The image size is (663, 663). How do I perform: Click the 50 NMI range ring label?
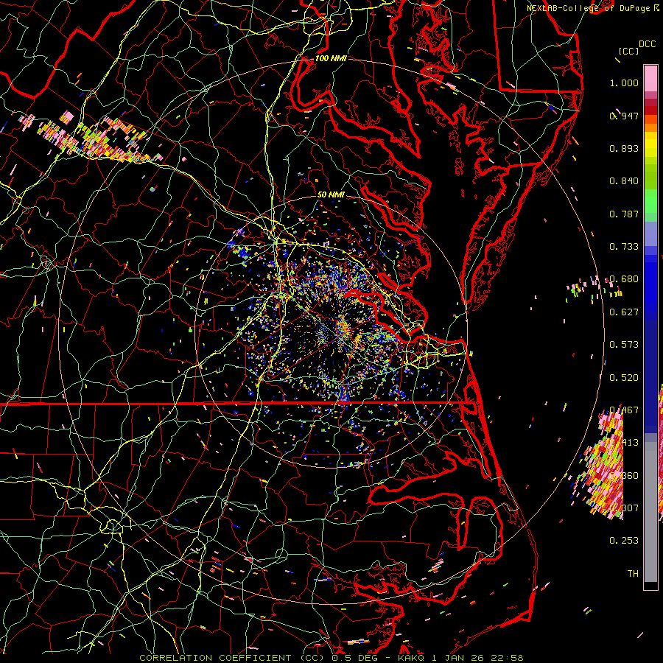tap(331, 194)
